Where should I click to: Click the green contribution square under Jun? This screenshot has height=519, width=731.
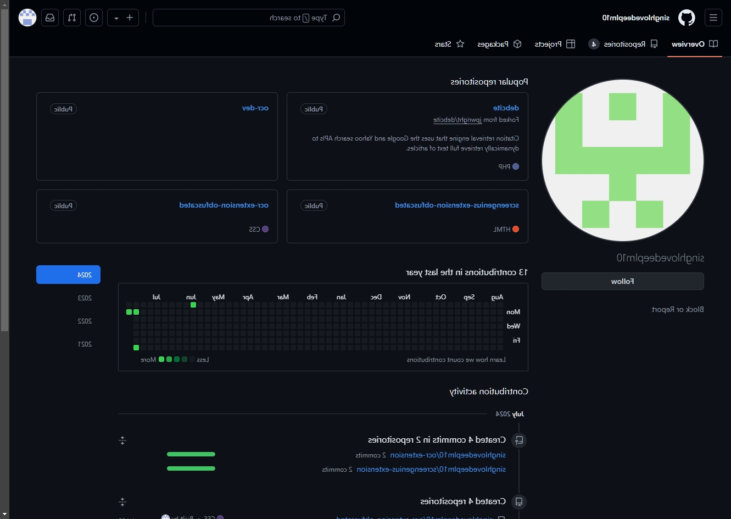193,305
